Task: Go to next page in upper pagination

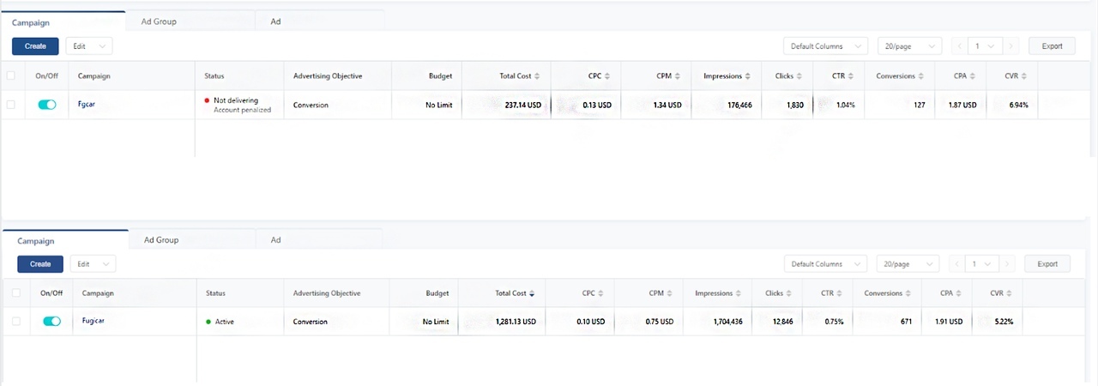Action: click(1012, 46)
